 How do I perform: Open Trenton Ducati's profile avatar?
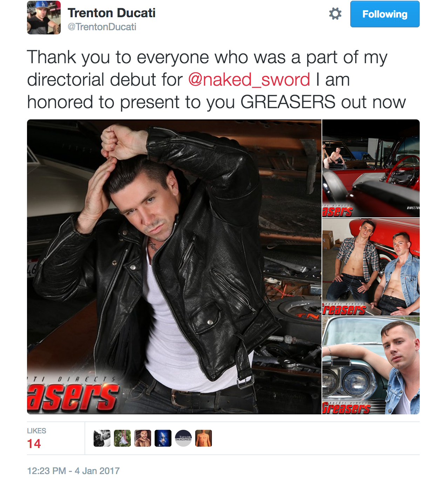click(44, 18)
